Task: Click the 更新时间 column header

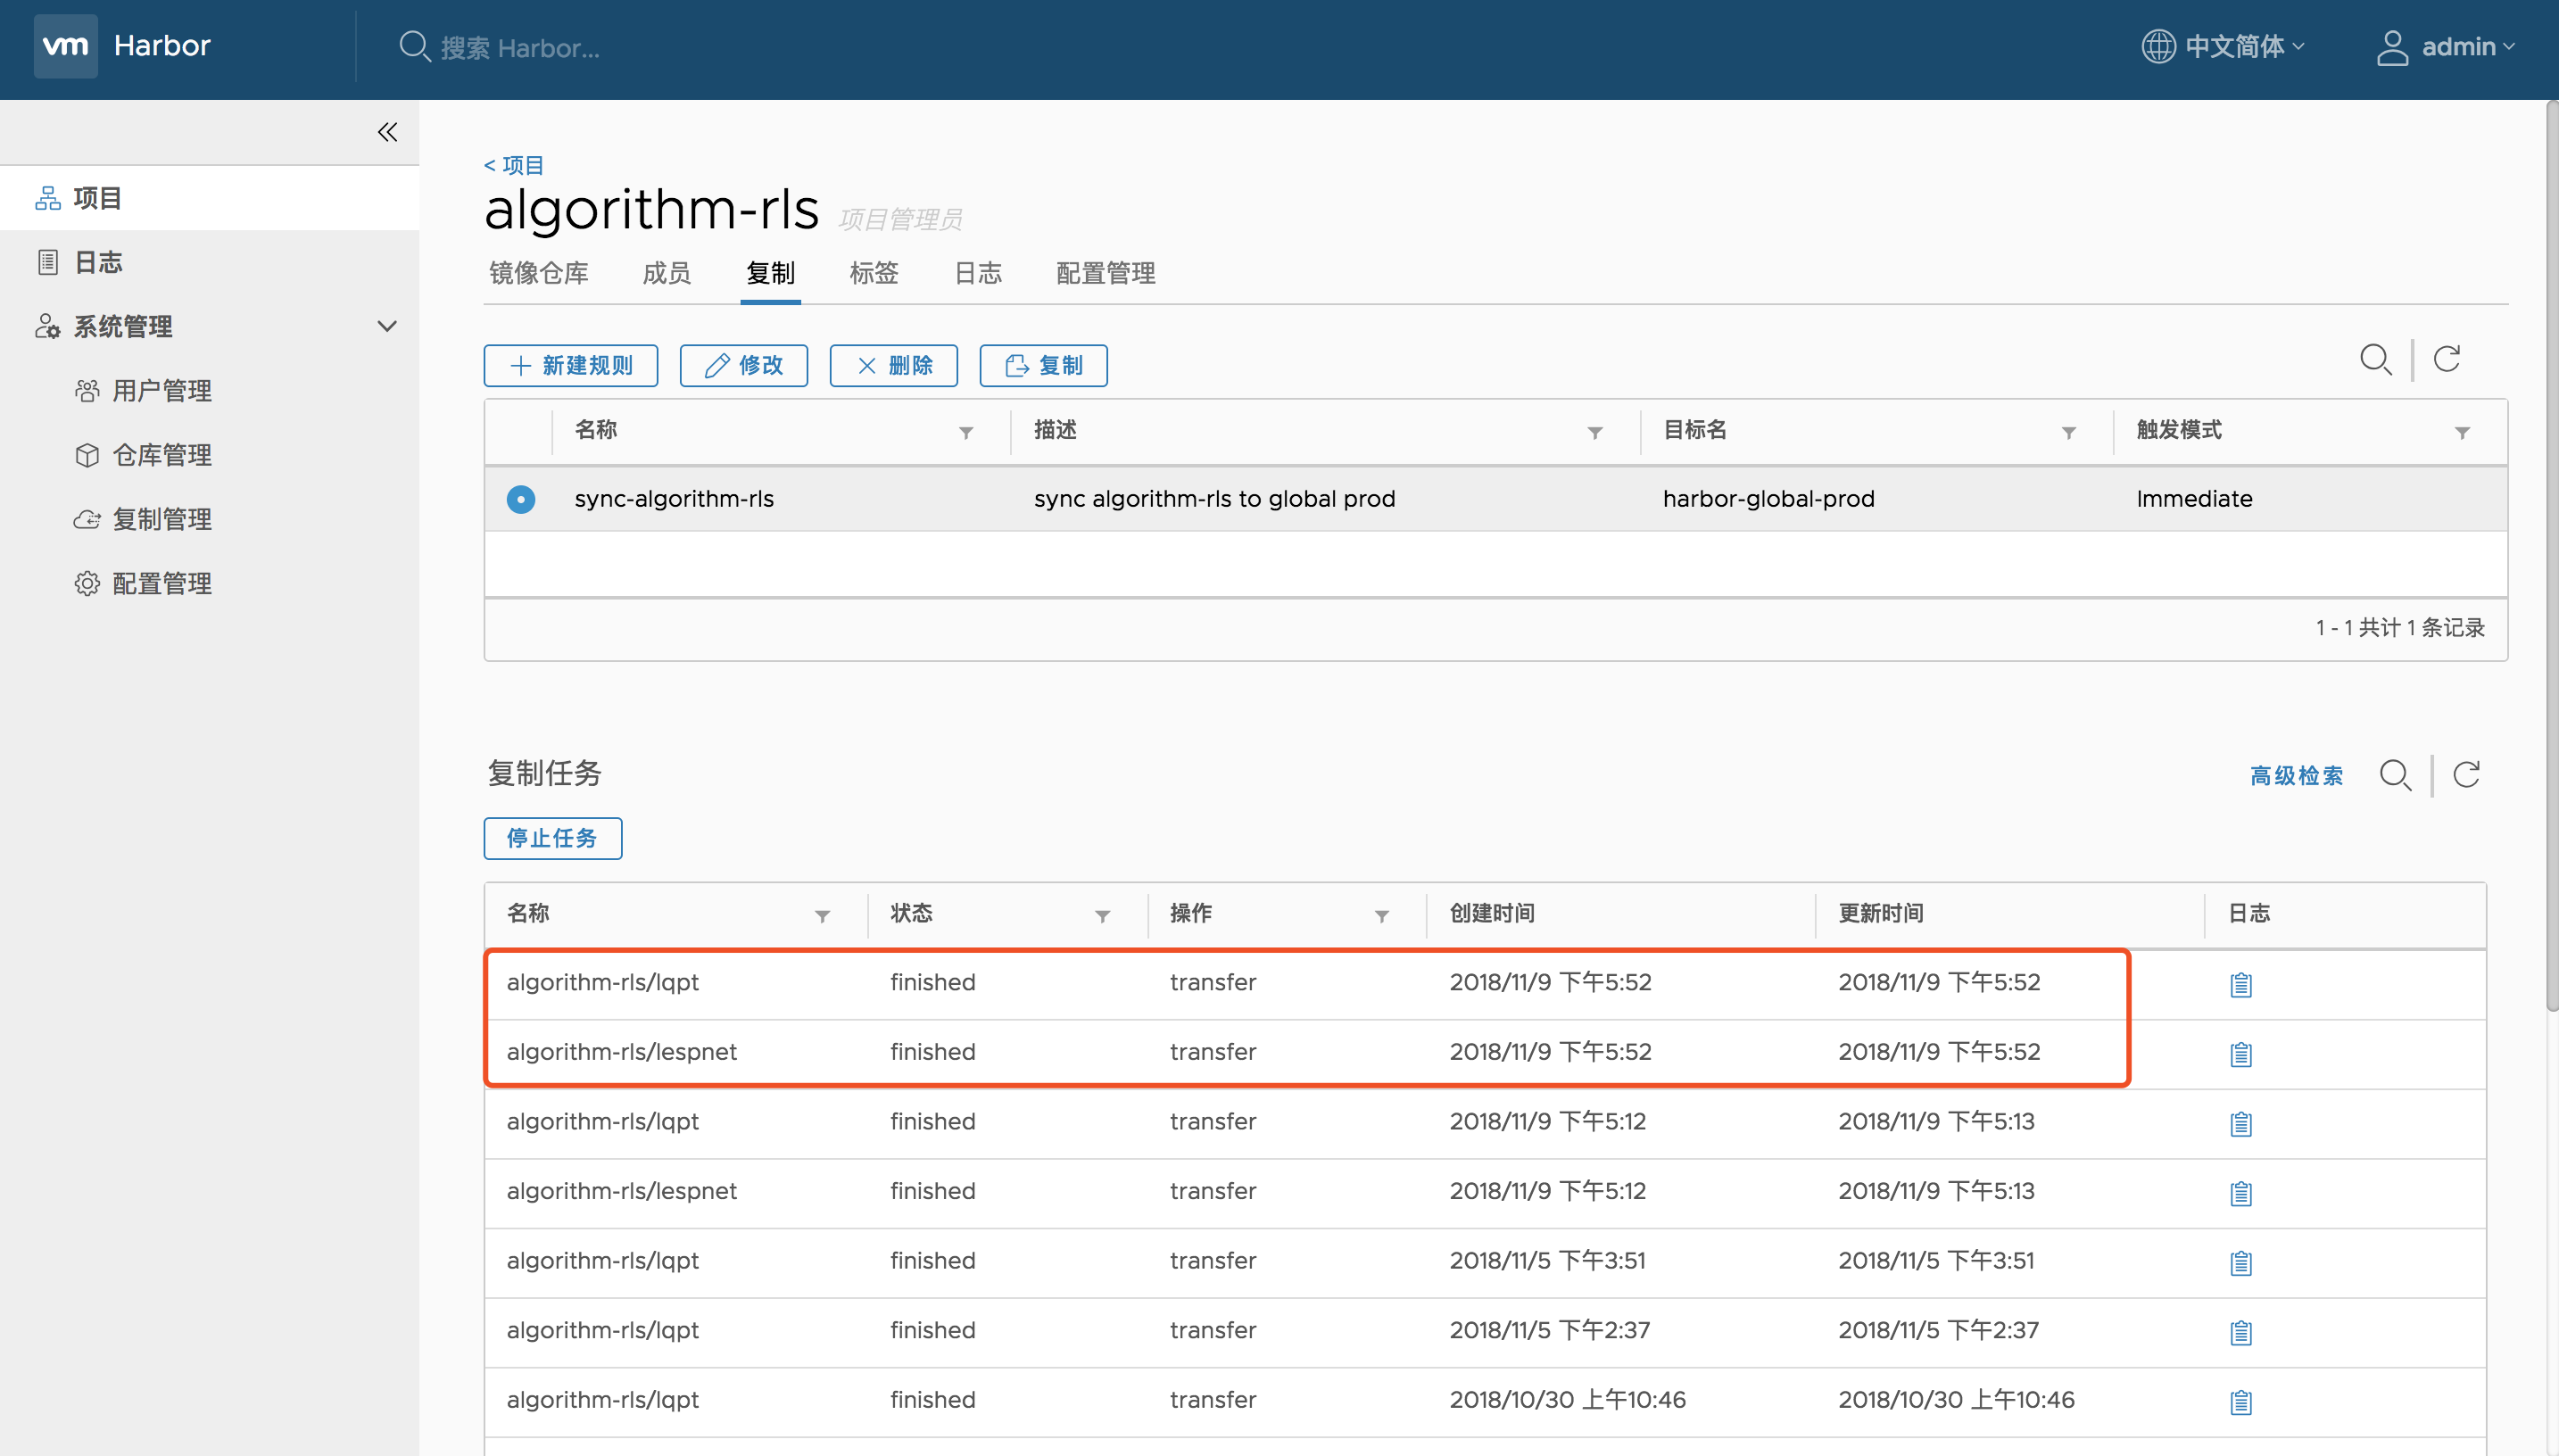Action: tap(1881, 913)
